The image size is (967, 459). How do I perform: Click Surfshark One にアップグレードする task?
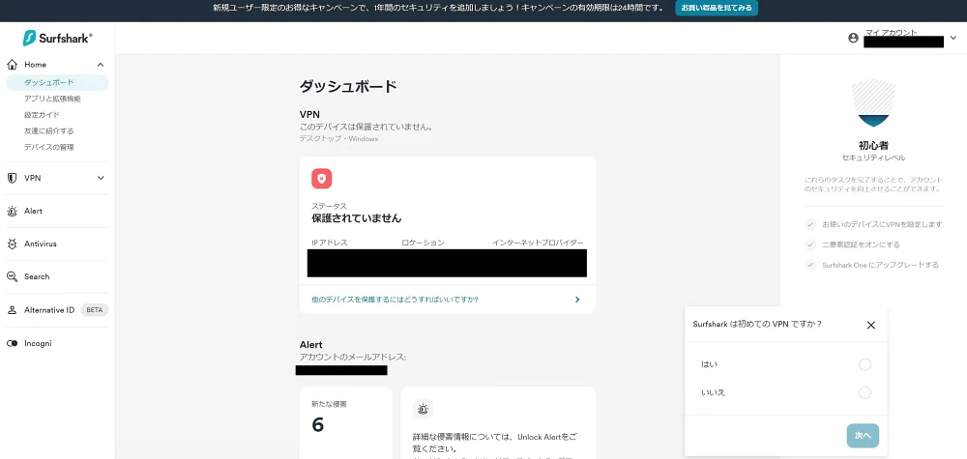click(x=881, y=265)
